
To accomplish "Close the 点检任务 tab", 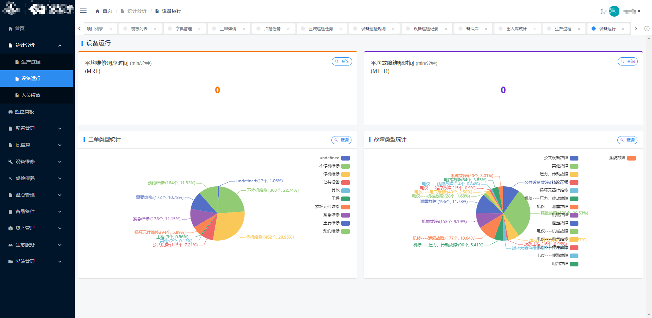I will (288, 29).
